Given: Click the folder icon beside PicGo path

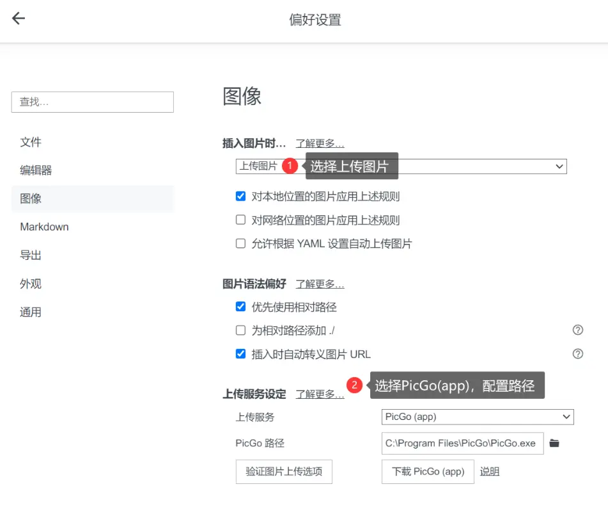Looking at the screenshot, I should [x=554, y=443].
